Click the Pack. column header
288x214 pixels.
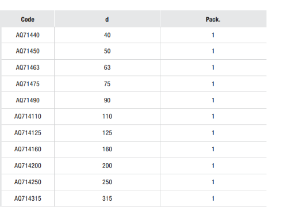point(213,20)
